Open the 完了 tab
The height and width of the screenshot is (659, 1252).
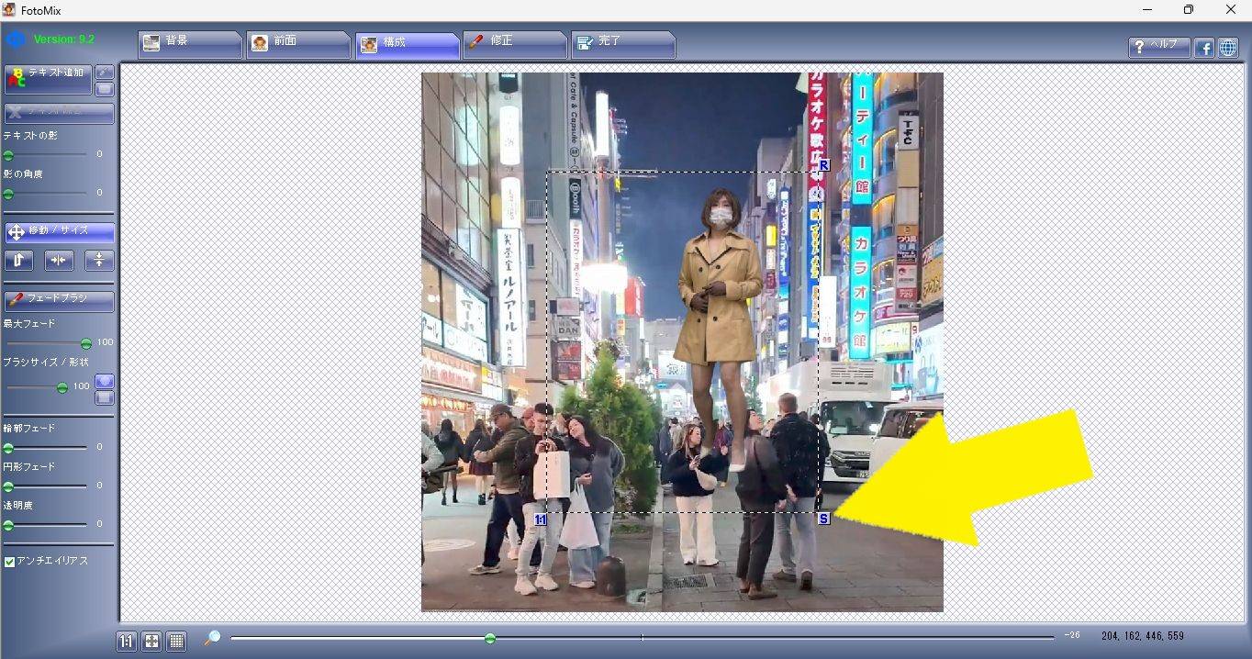point(622,43)
